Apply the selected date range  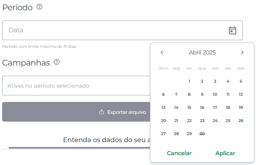click(225, 153)
